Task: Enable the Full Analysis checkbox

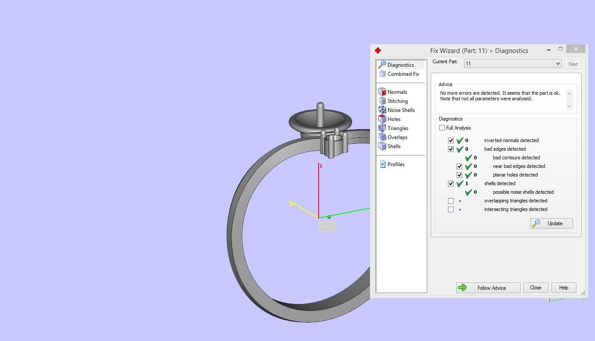Action: [442, 127]
